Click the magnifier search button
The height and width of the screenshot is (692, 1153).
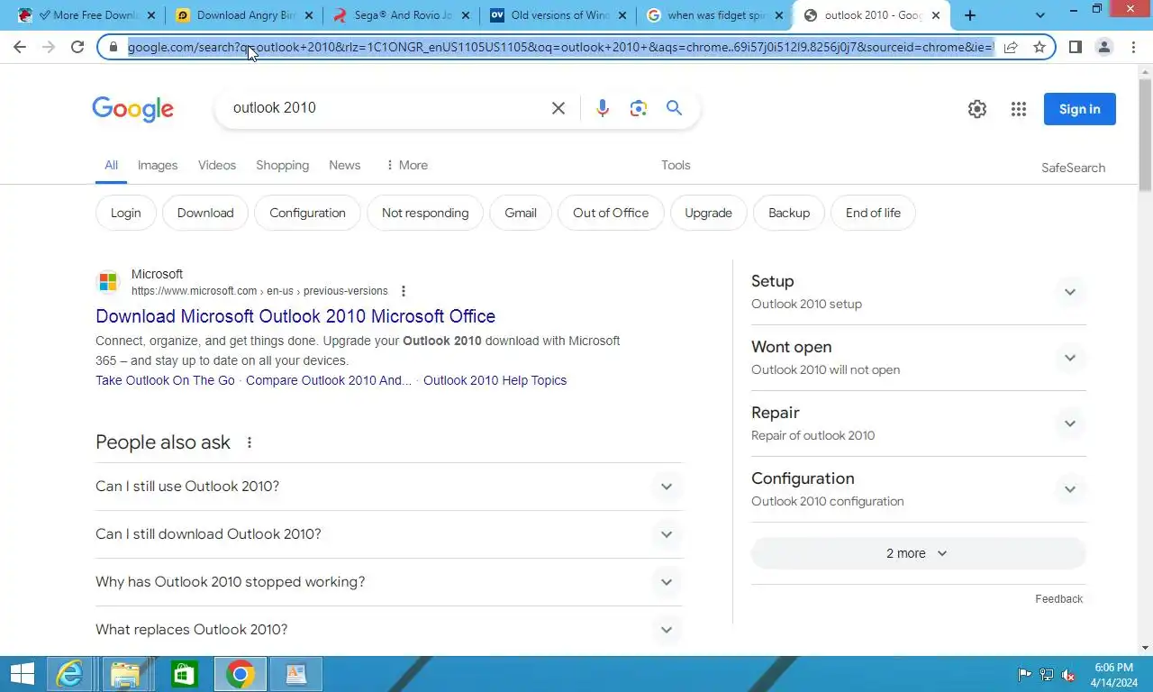pyautogui.click(x=674, y=108)
